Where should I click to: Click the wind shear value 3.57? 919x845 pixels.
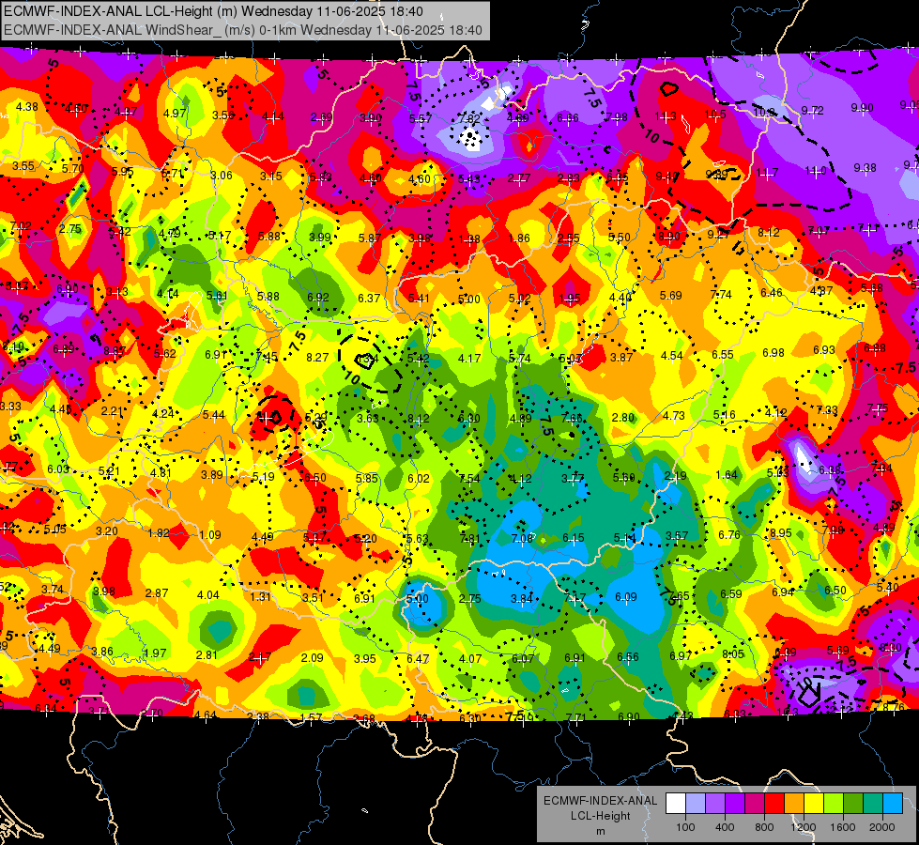(677, 536)
